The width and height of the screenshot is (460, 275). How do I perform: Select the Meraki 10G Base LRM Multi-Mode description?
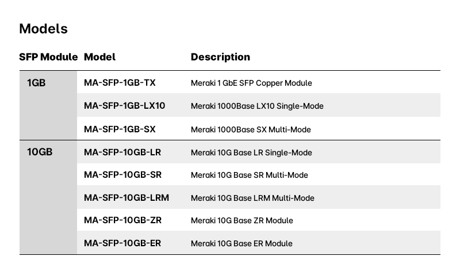[x=252, y=198]
